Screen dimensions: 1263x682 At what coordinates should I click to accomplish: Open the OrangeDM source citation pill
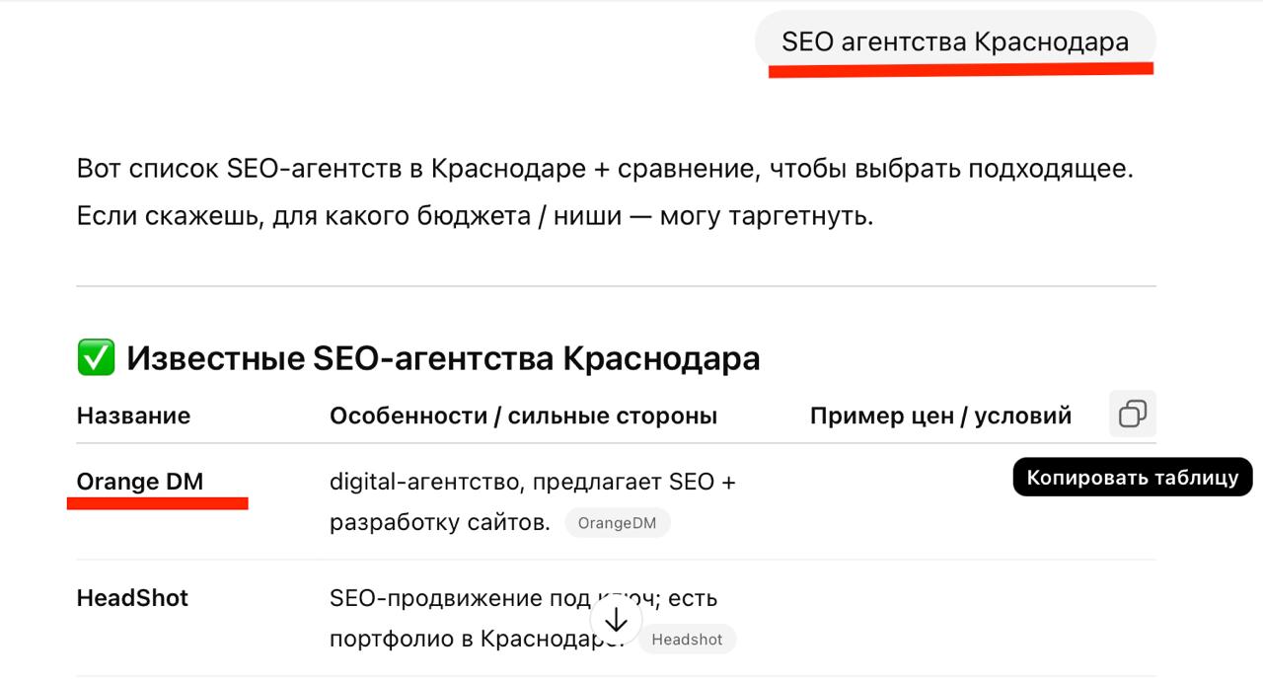[x=618, y=523]
